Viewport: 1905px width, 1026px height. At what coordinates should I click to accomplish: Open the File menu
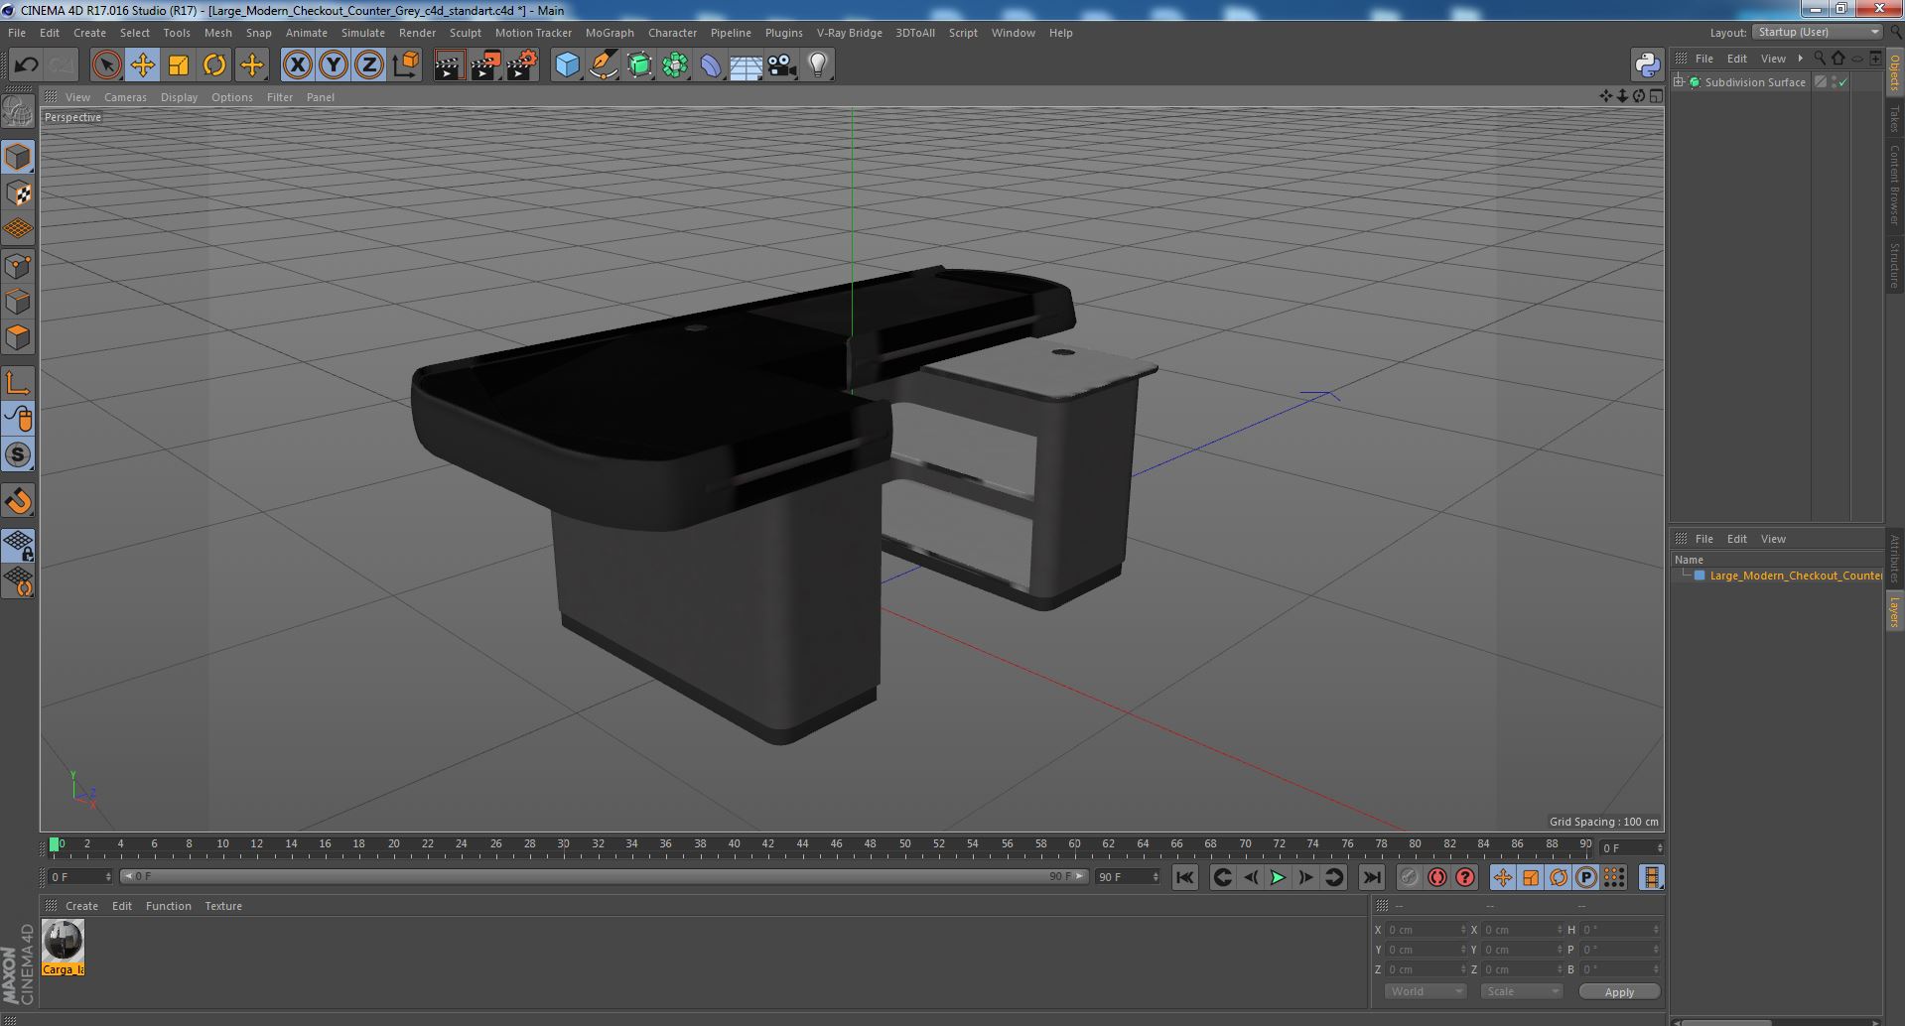(17, 33)
